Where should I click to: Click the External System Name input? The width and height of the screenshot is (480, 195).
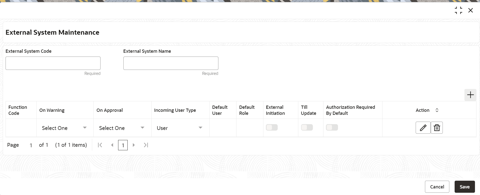coord(171,63)
